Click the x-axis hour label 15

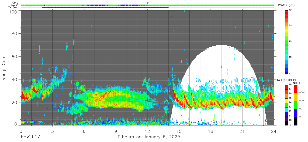(x=179, y=131)
